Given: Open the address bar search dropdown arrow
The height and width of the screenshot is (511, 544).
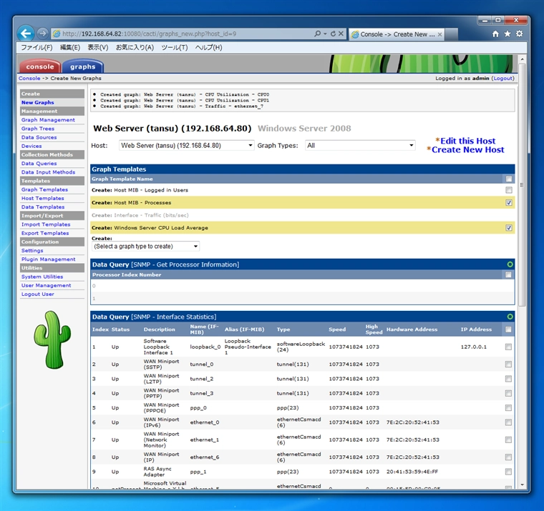Looking at the screenshot, I should tap(325, 34).
